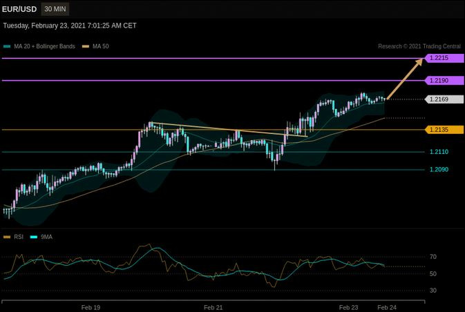Click the Feb 21 date axis label

[x=213, y=308]
